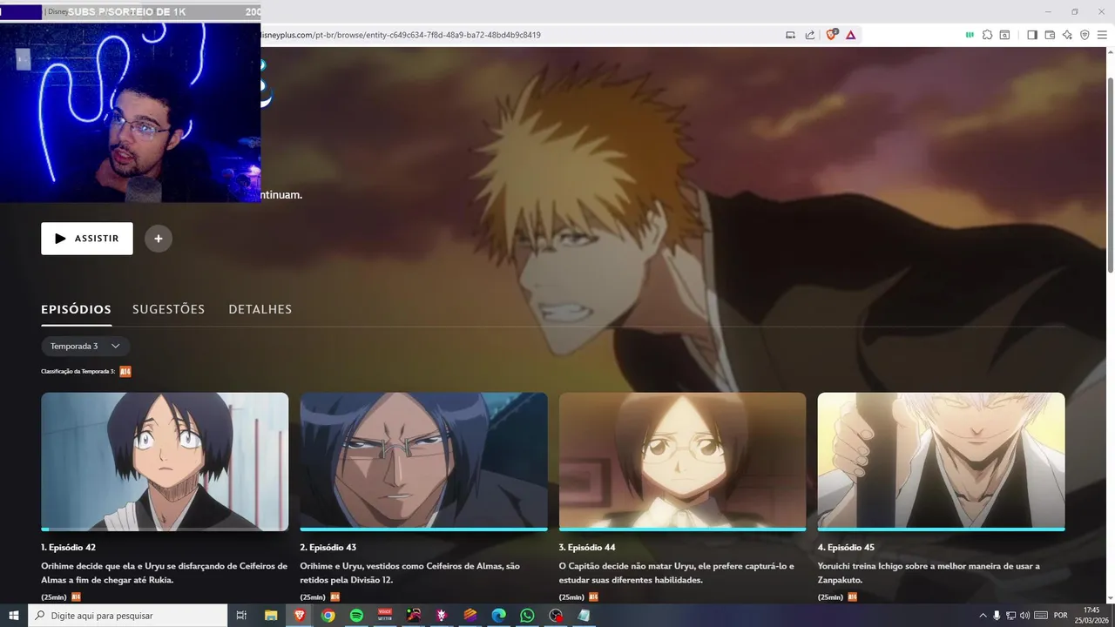1115x627 pixels.
Task: Click the POR input language indicator
Action: point(1060,616)
